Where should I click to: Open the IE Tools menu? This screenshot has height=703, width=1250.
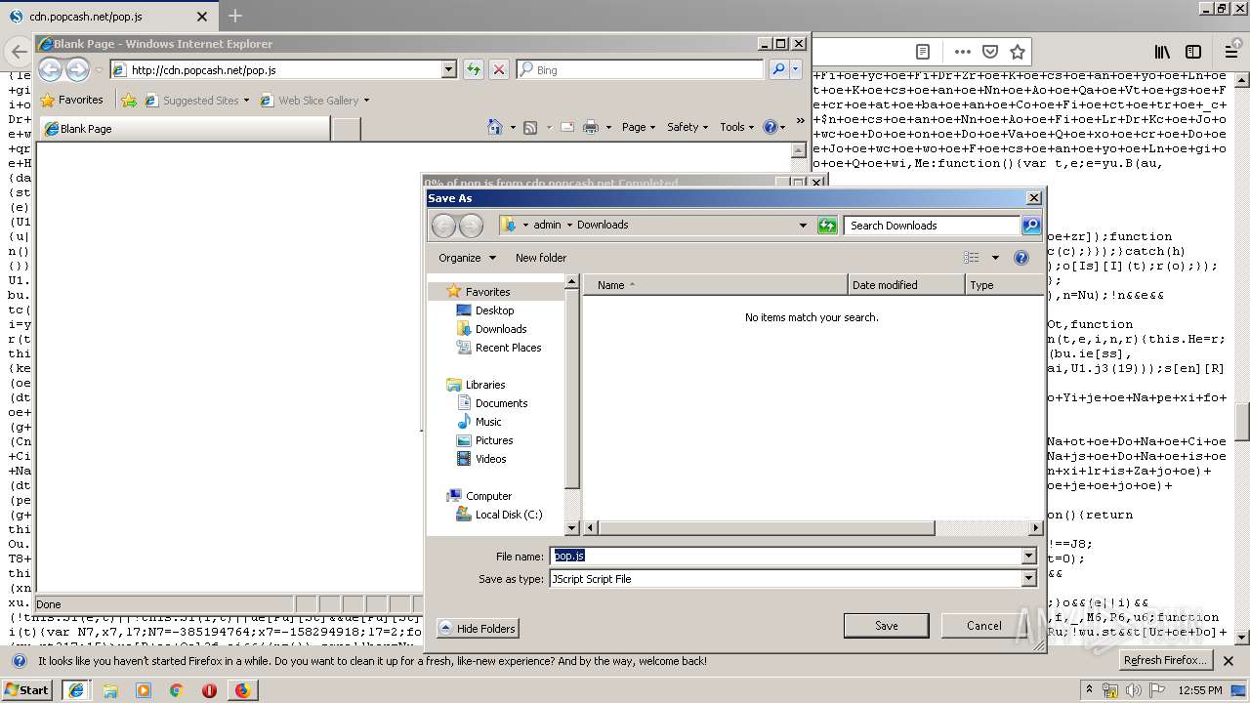[x=736, y=127]
